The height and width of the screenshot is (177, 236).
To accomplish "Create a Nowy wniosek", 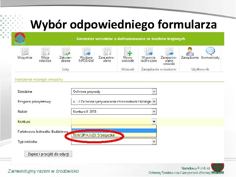I will click(x=128, y=54).
